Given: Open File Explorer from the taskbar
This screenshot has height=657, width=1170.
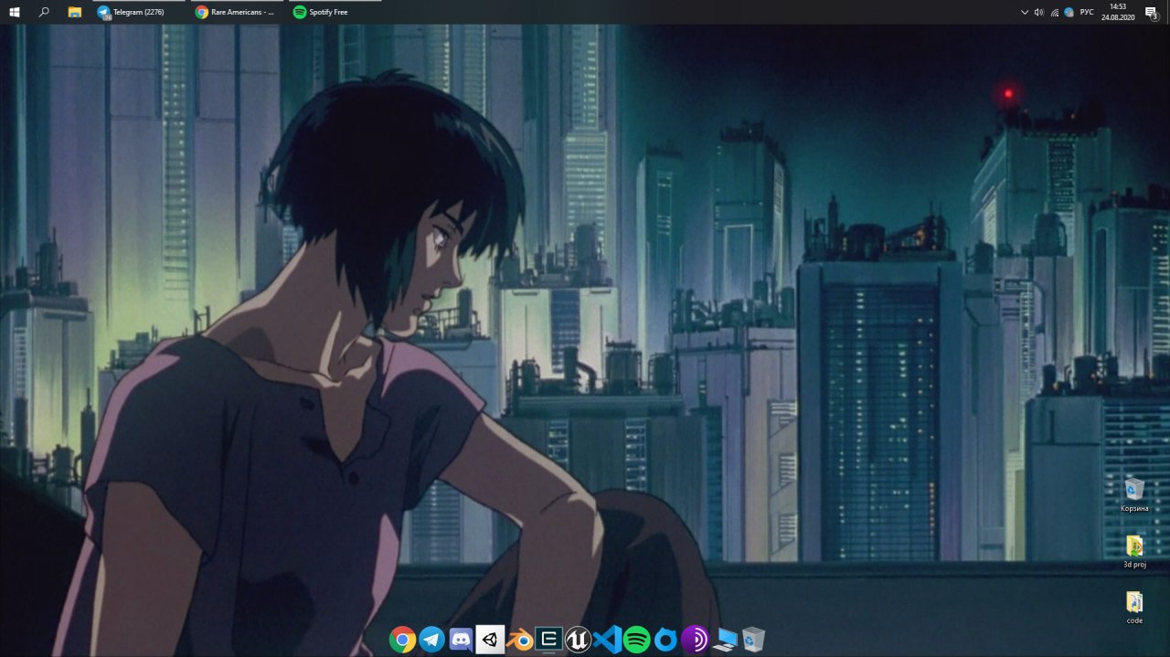Looking at the screenshot, I should [x=75, y=12].
